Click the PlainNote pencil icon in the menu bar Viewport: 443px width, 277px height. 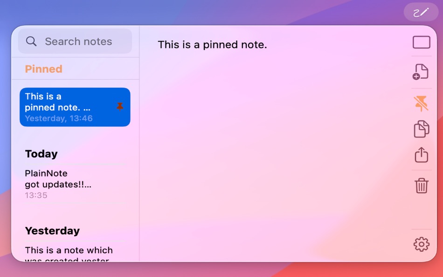pos(420,12)
